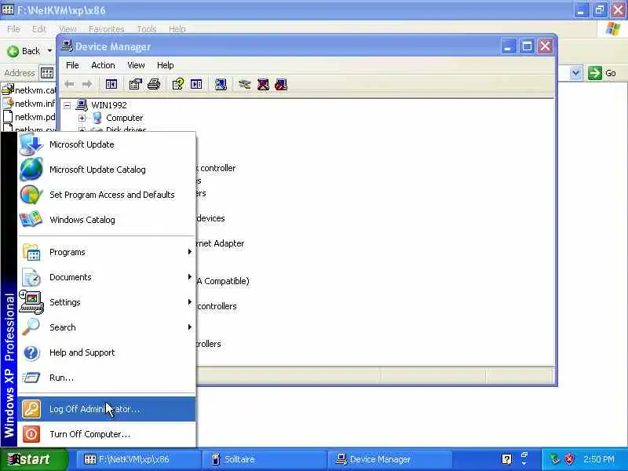Select the Computer node icon in tree
The image size is (628, 471).
pos(97,118)
